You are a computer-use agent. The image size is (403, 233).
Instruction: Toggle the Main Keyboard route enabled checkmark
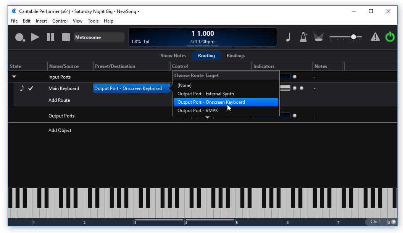[x=31, y=88]
